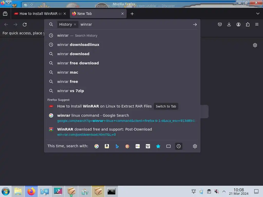Open the start menu orb
Screen dimensions: 263x197
[x=6, y=191]
